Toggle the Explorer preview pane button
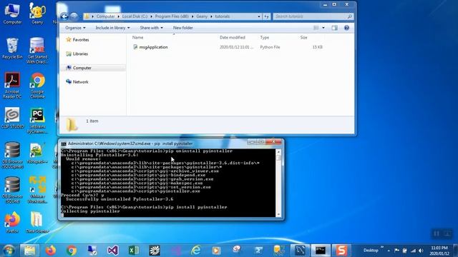Screen dimensions: 458x257 (334, 28)
